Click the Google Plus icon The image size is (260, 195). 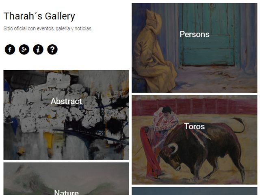click(24, 50)
